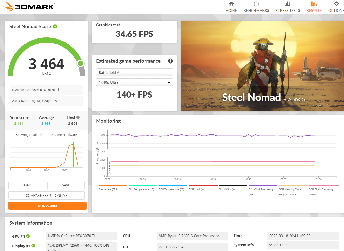Click the 34.65 FPS graphics test result

coord(134,34)
